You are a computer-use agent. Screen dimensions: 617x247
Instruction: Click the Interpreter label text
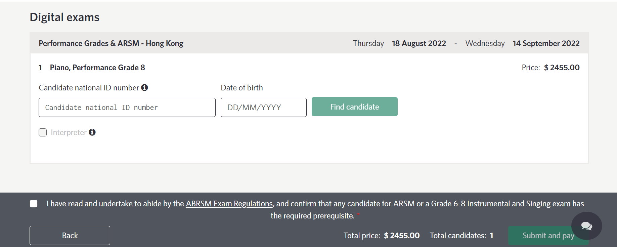click(69, 132)
